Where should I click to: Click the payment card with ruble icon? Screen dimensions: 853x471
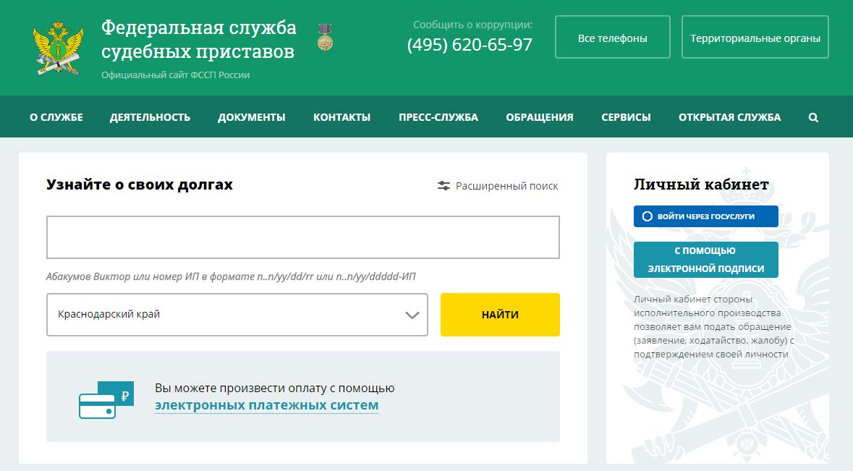click(x=106, y=400)
